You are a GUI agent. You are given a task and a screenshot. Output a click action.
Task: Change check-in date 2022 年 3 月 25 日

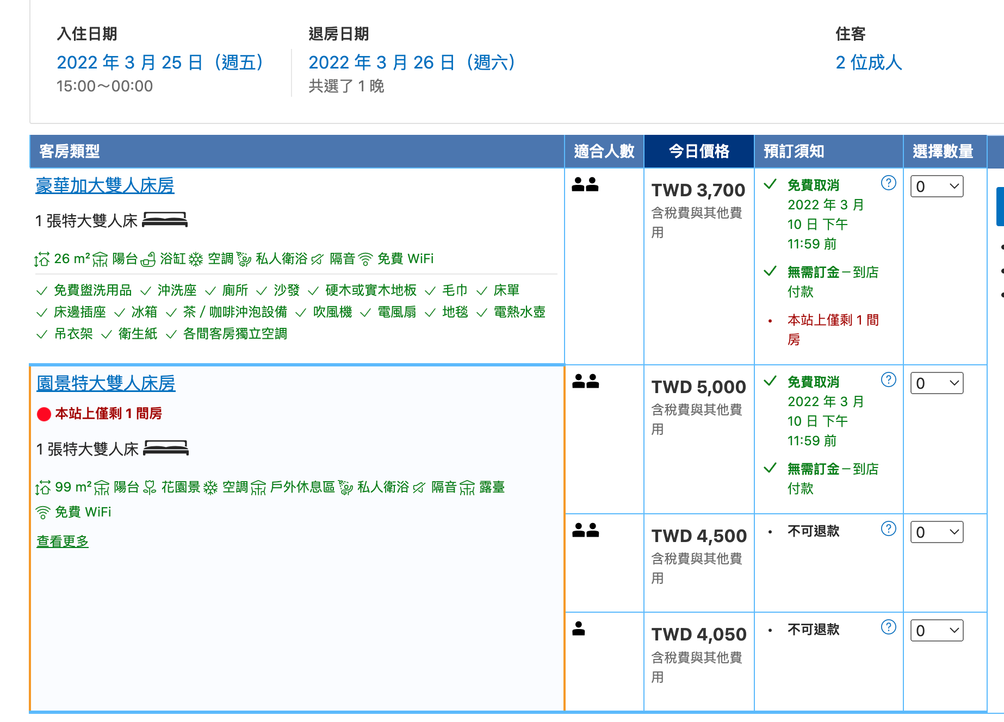(x=160, y=63)
